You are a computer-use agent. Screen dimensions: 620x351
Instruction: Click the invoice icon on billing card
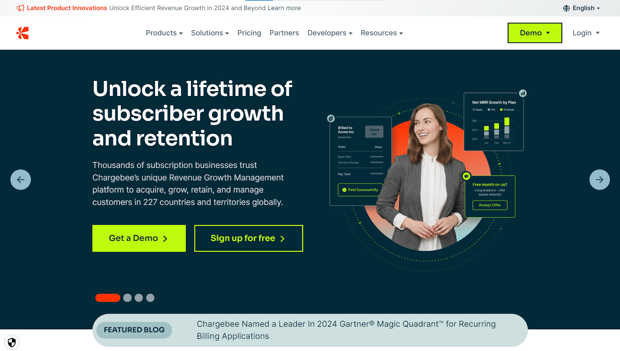pos(331,118)
